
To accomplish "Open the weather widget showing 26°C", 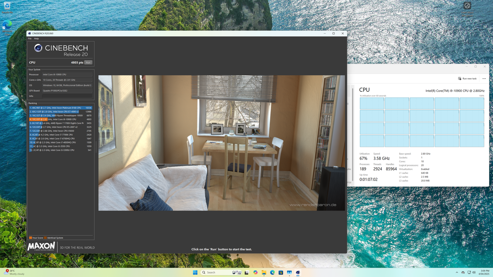I will (x=14, y=272).
